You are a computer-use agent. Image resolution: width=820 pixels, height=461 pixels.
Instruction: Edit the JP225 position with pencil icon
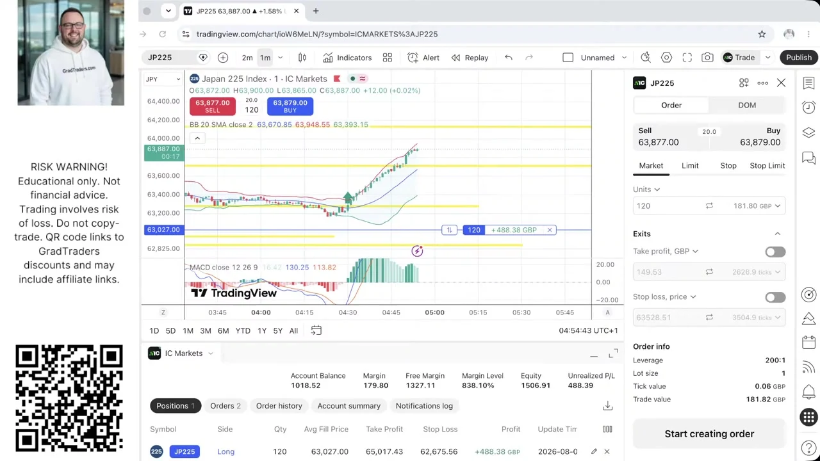[x=594, y=452]
